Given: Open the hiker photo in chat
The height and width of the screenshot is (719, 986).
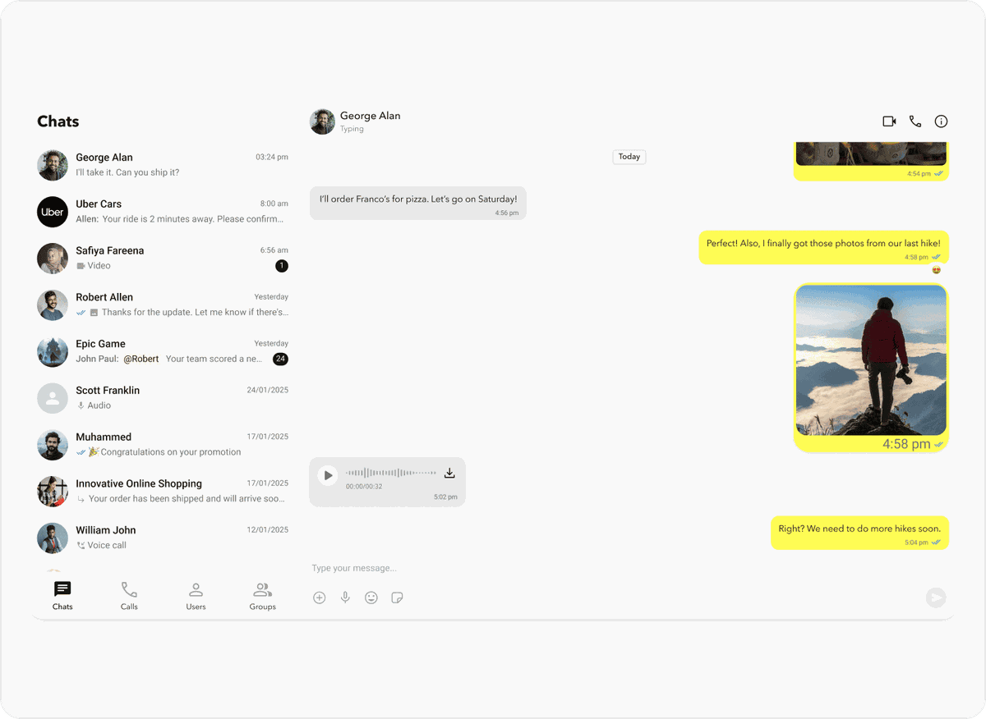Looking at the screenshot, I should click(871, 359).
